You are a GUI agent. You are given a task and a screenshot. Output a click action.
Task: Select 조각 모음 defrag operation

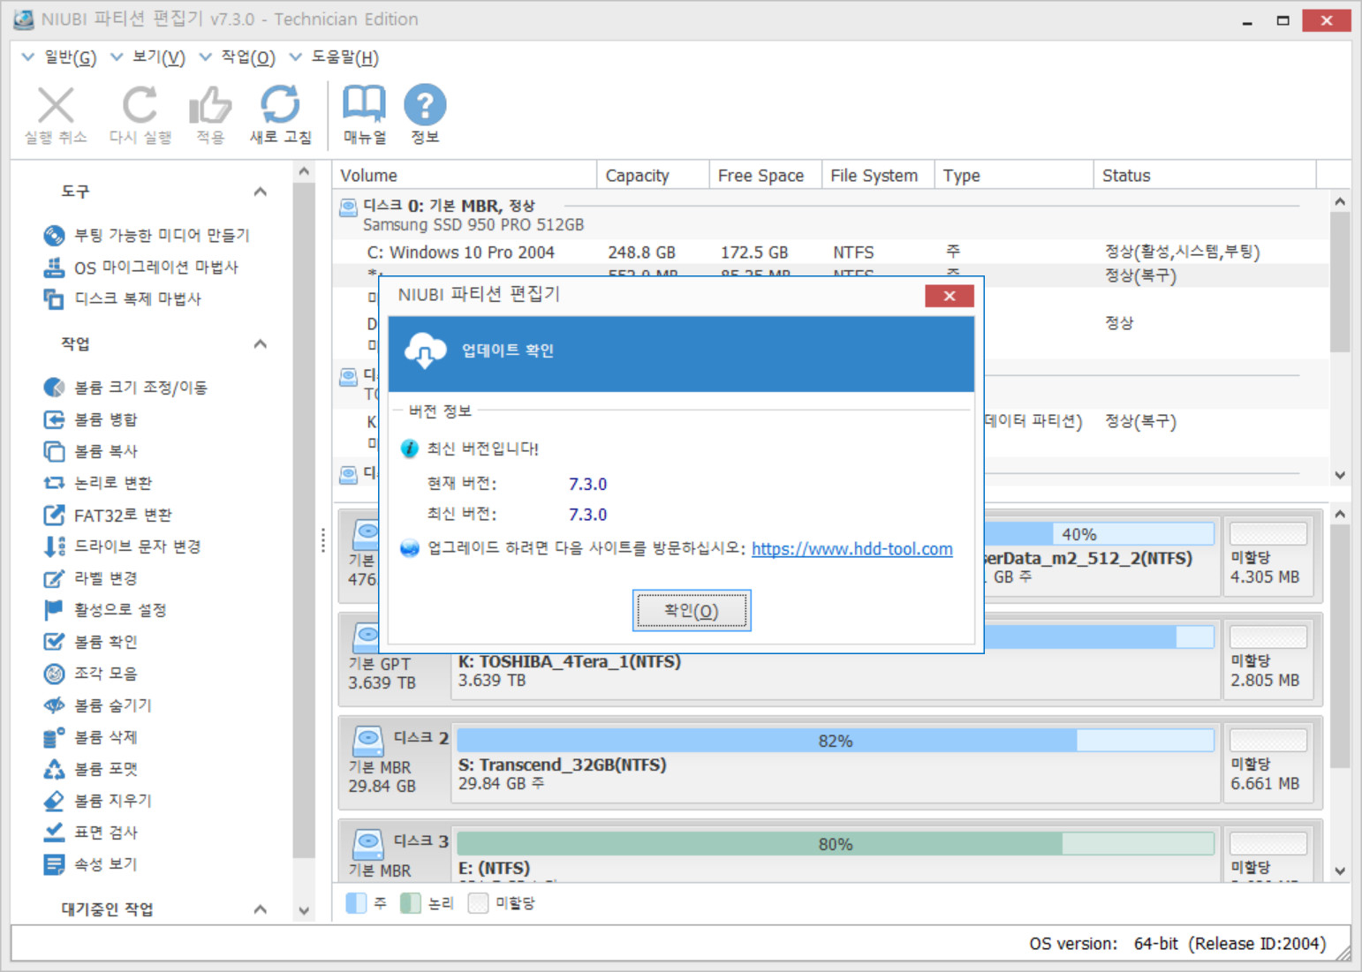click(90, 673)
